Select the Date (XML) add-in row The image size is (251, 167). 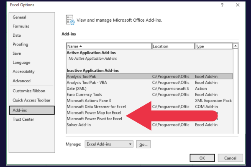pos(149,89)
